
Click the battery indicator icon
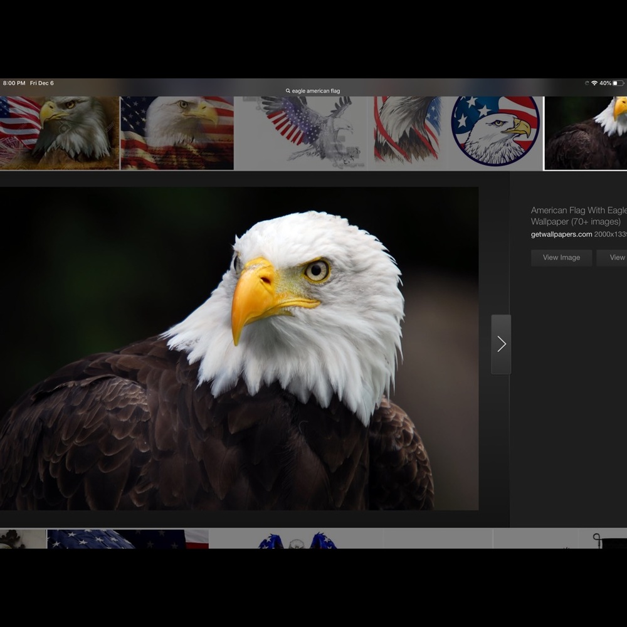(x=618, y=83)
